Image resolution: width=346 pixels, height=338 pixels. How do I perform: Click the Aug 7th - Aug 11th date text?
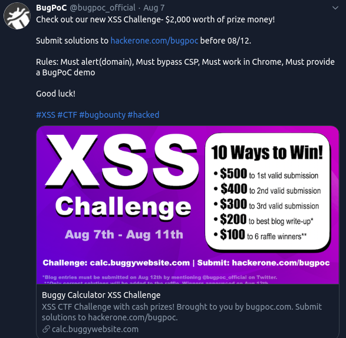tap(124, 234)
